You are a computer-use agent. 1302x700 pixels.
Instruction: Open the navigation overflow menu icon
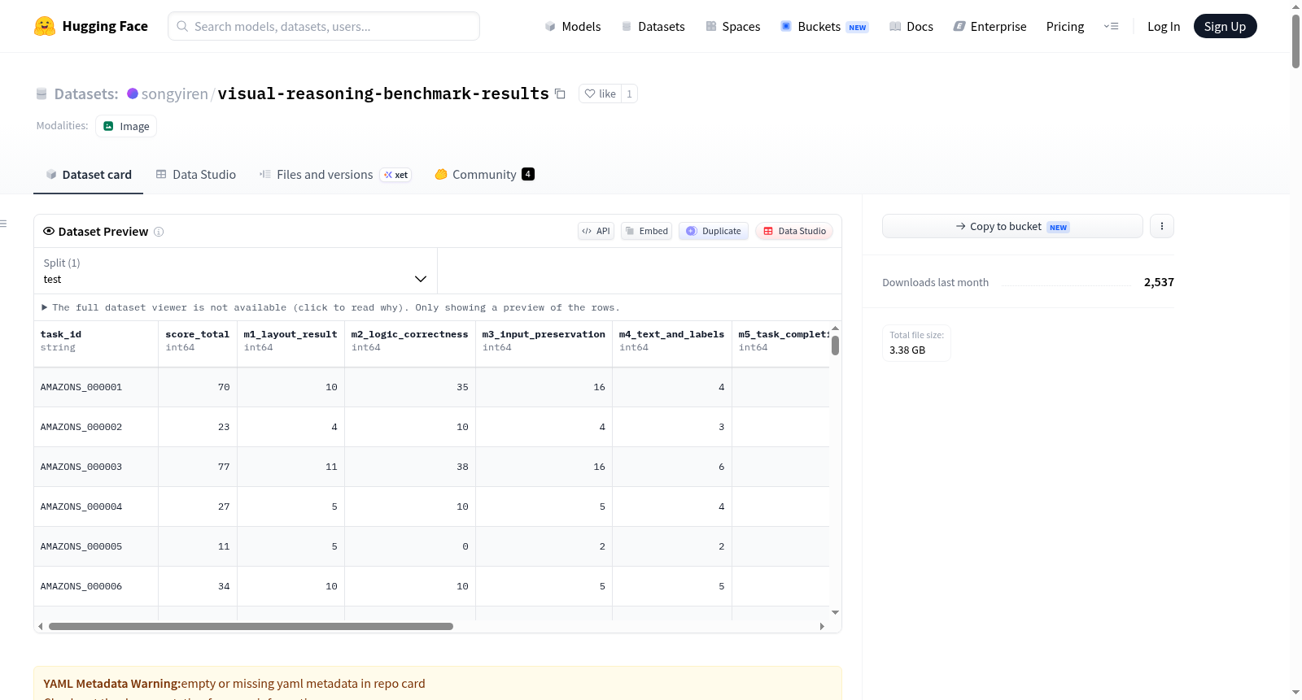(x=1111, y=26)
